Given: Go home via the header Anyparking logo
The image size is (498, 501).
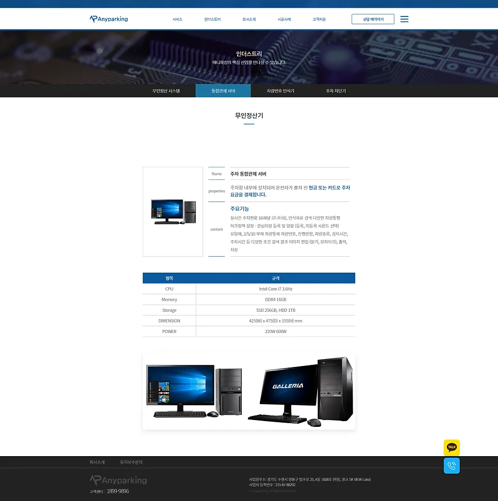Looking at the screenshot, I should click(x=109, y=19).
